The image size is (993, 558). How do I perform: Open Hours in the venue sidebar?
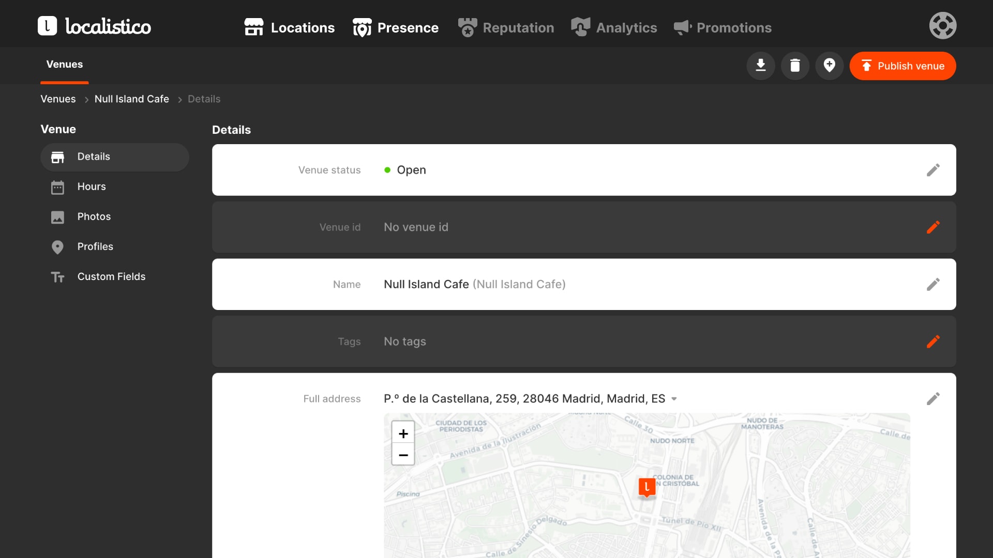point(92,187)
